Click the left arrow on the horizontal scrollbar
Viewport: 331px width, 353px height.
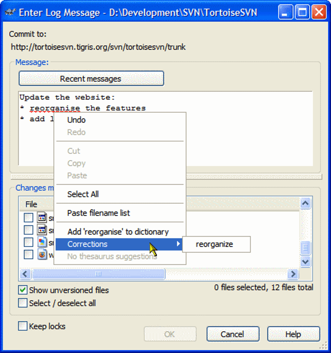[25, 274]
